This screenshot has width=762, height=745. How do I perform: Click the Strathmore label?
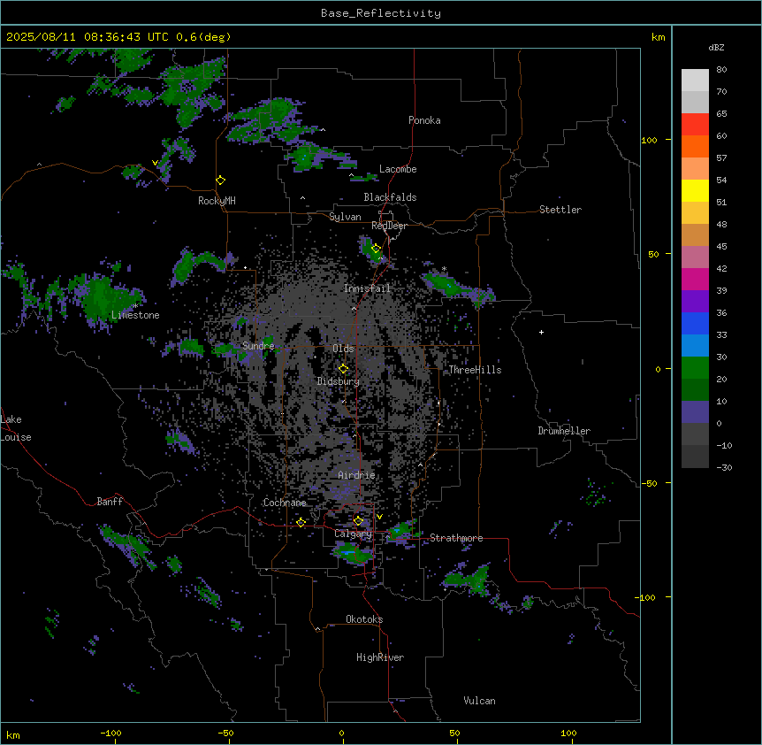pos(456,538)
